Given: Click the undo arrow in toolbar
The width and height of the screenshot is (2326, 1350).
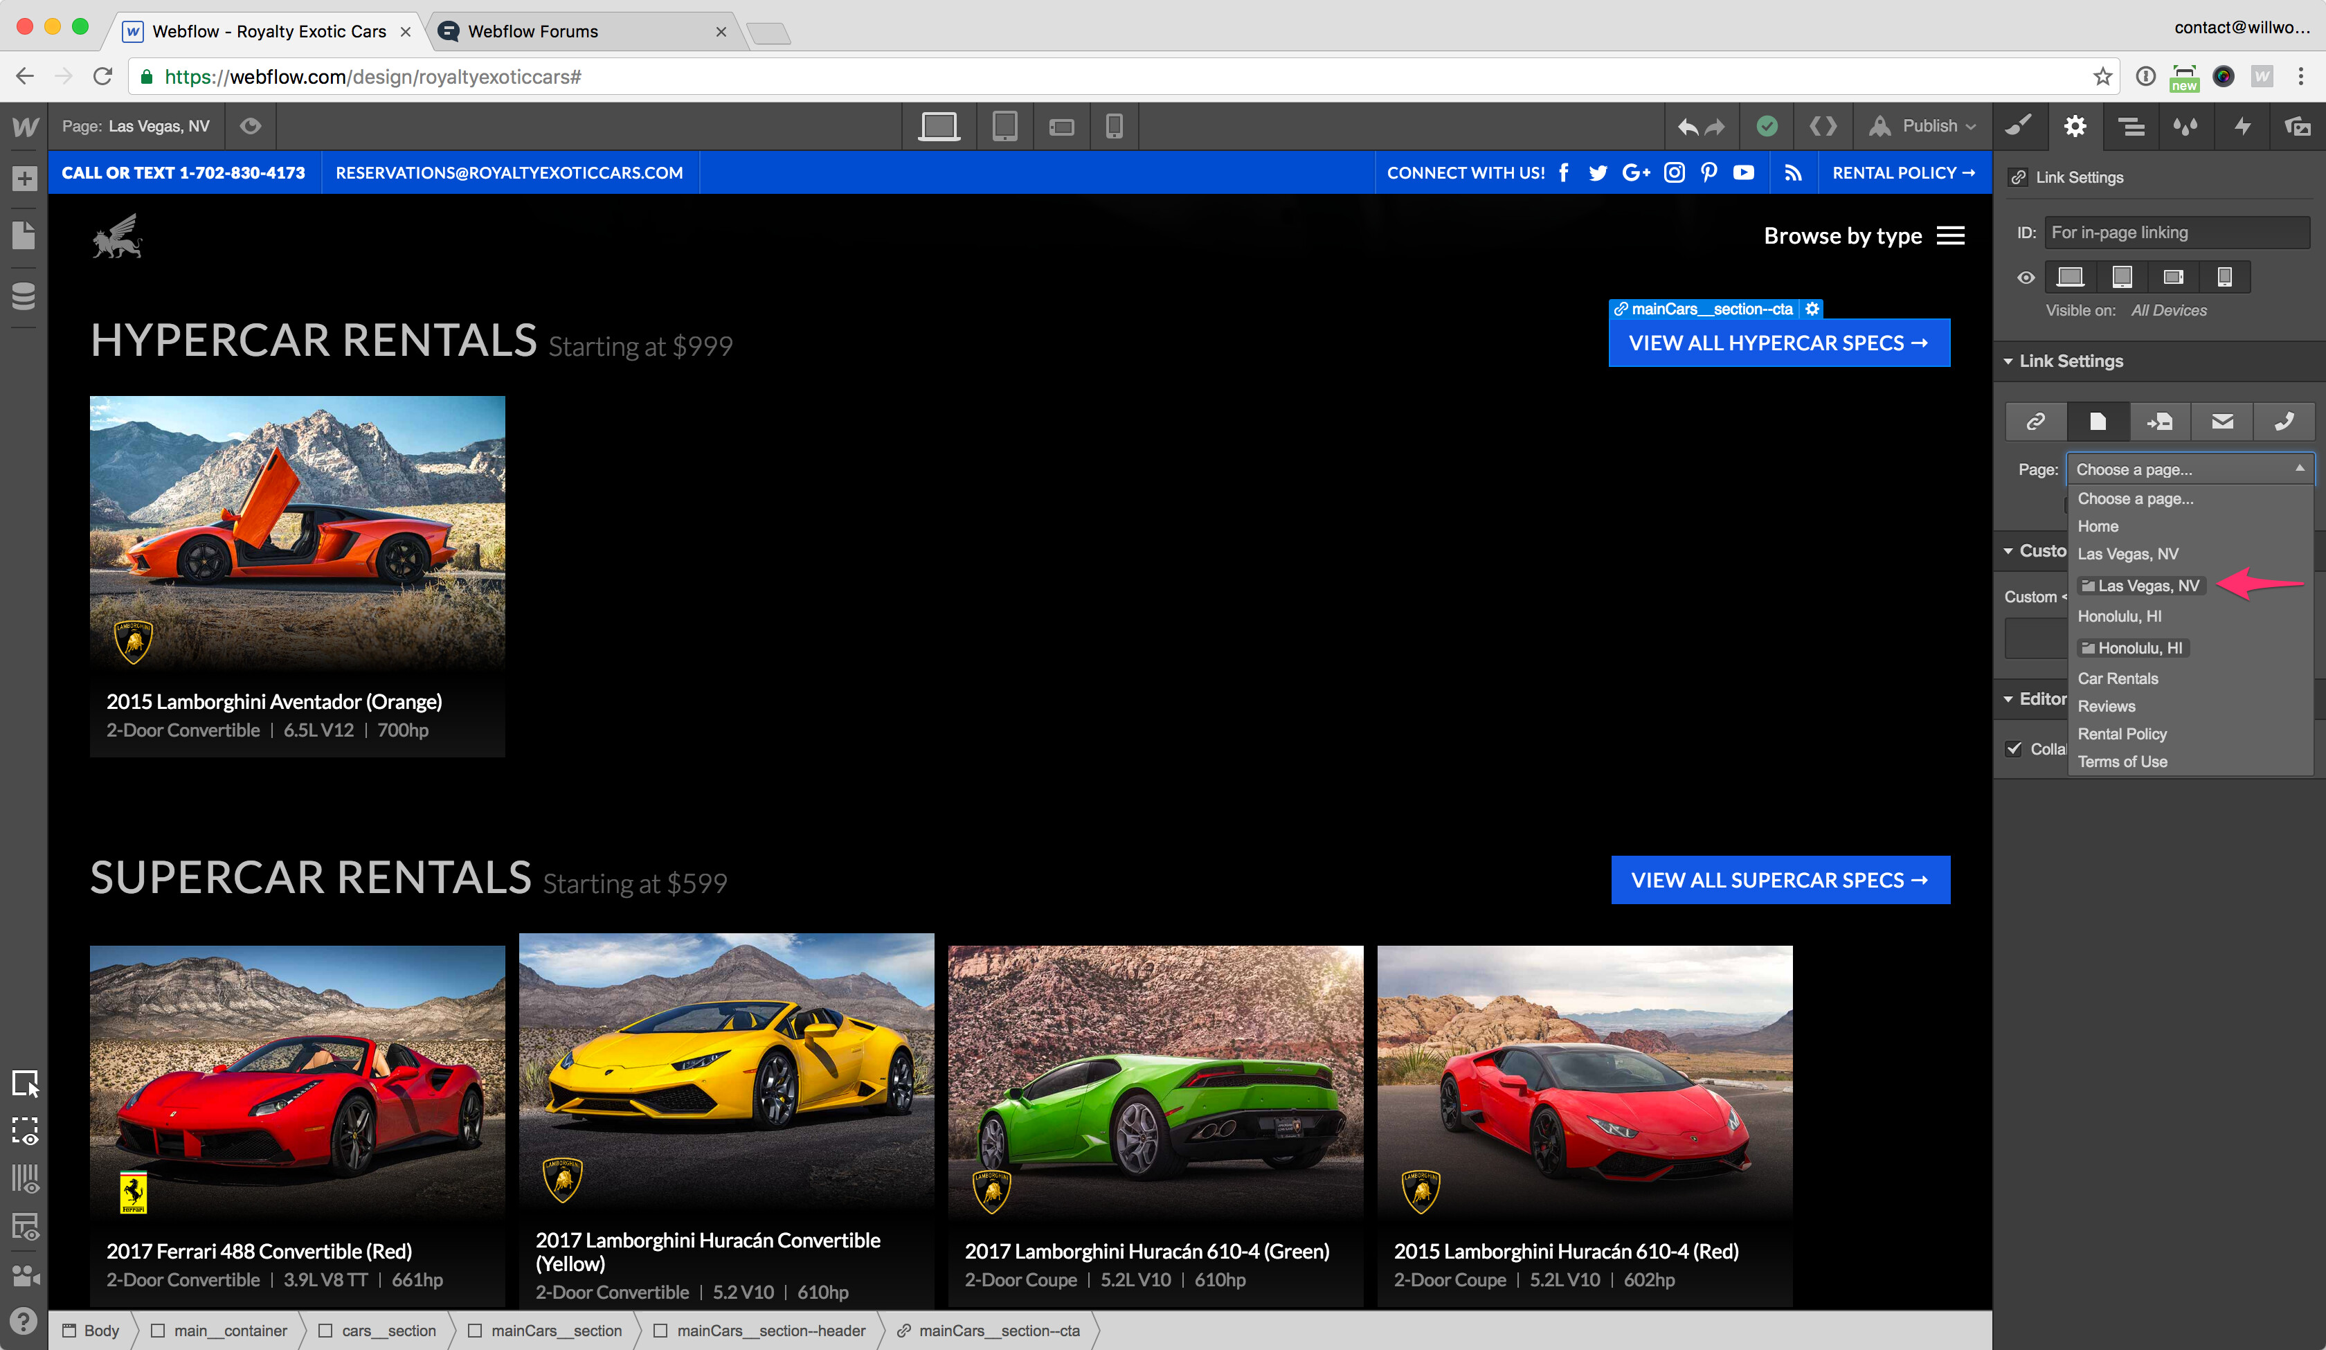Looking at the screenshot, I should pyautogui.click(x=1687, y=127).
